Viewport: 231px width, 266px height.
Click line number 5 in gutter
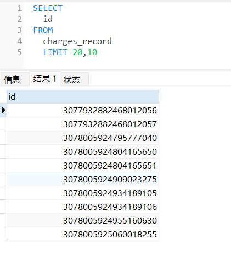click(20, 52)
